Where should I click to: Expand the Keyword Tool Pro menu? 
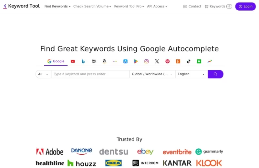tap(129, 6)
